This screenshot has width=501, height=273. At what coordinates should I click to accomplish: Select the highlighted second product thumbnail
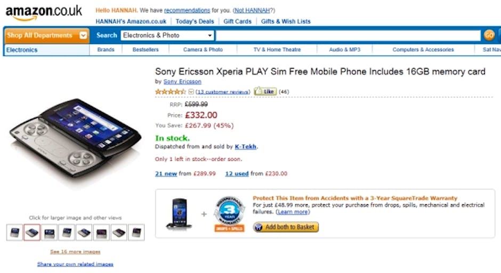click(x=32, y=233)
